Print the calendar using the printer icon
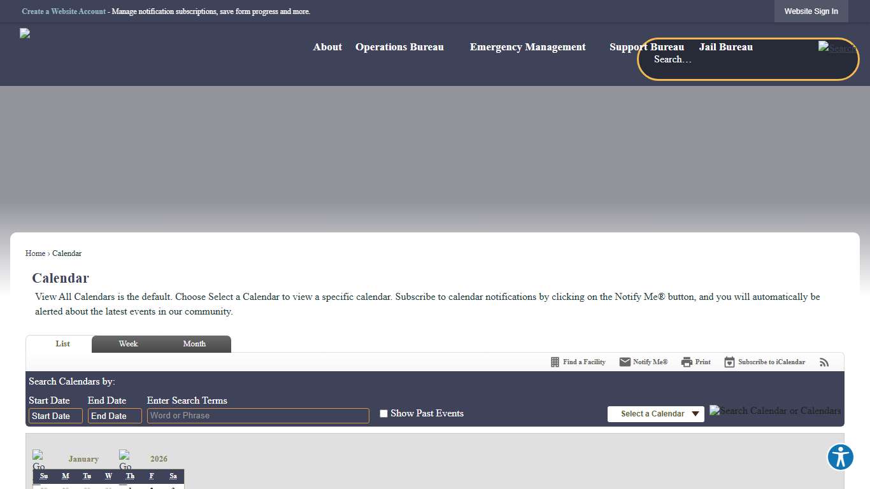The width and height of the screenshot is (870, 489). (687, 362)
